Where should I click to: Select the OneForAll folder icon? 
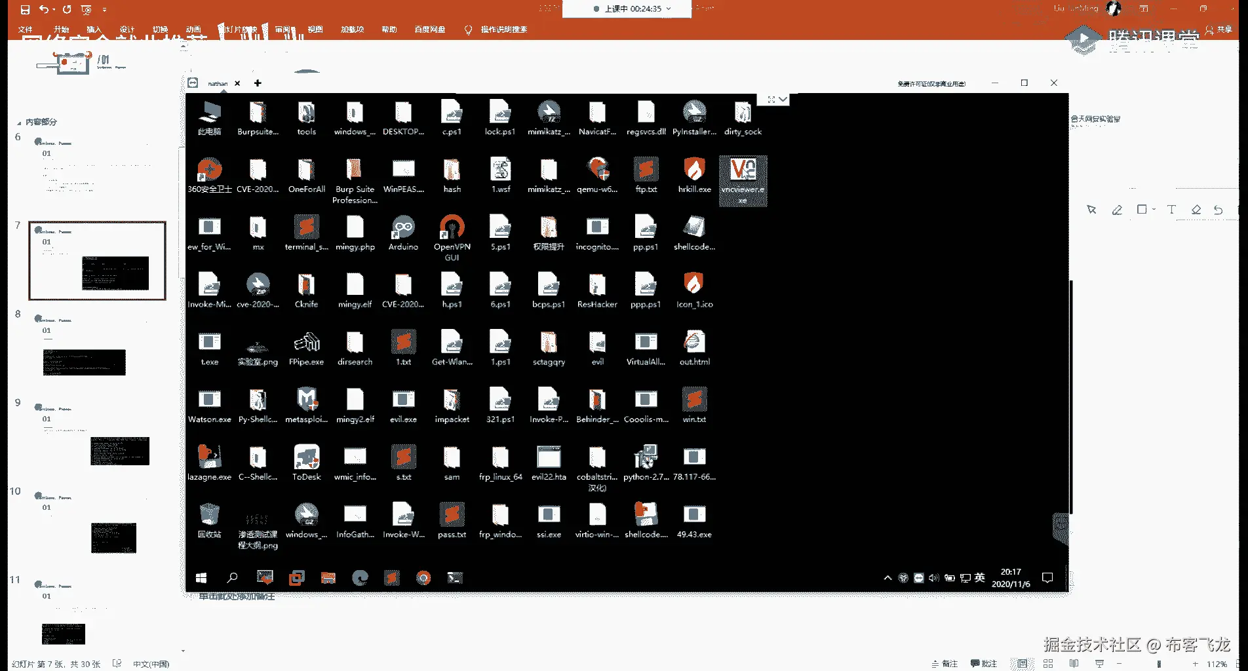306,176
